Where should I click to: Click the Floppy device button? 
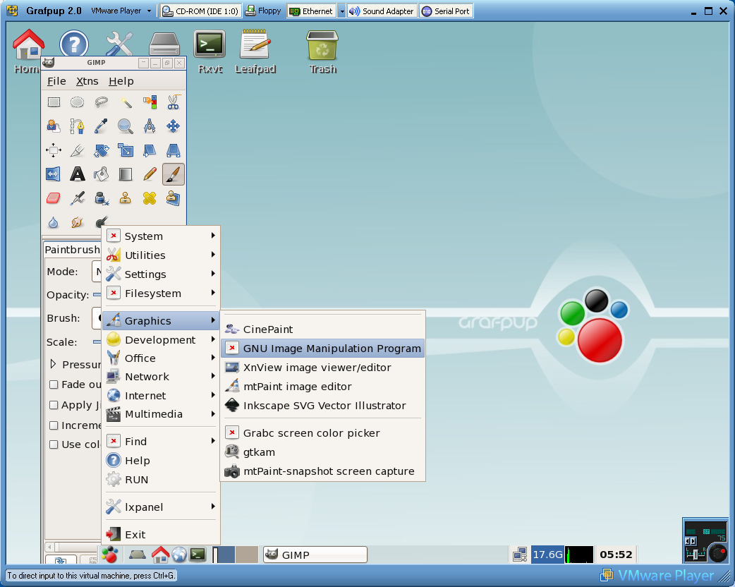[x=263, y=11]
